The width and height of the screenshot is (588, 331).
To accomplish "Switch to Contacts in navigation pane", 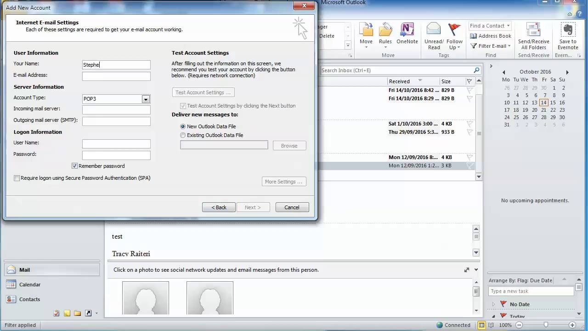I will 52,299.
